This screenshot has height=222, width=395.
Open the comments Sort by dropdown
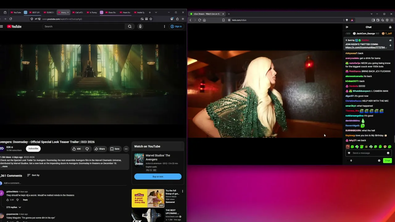[x=33, y=175]
